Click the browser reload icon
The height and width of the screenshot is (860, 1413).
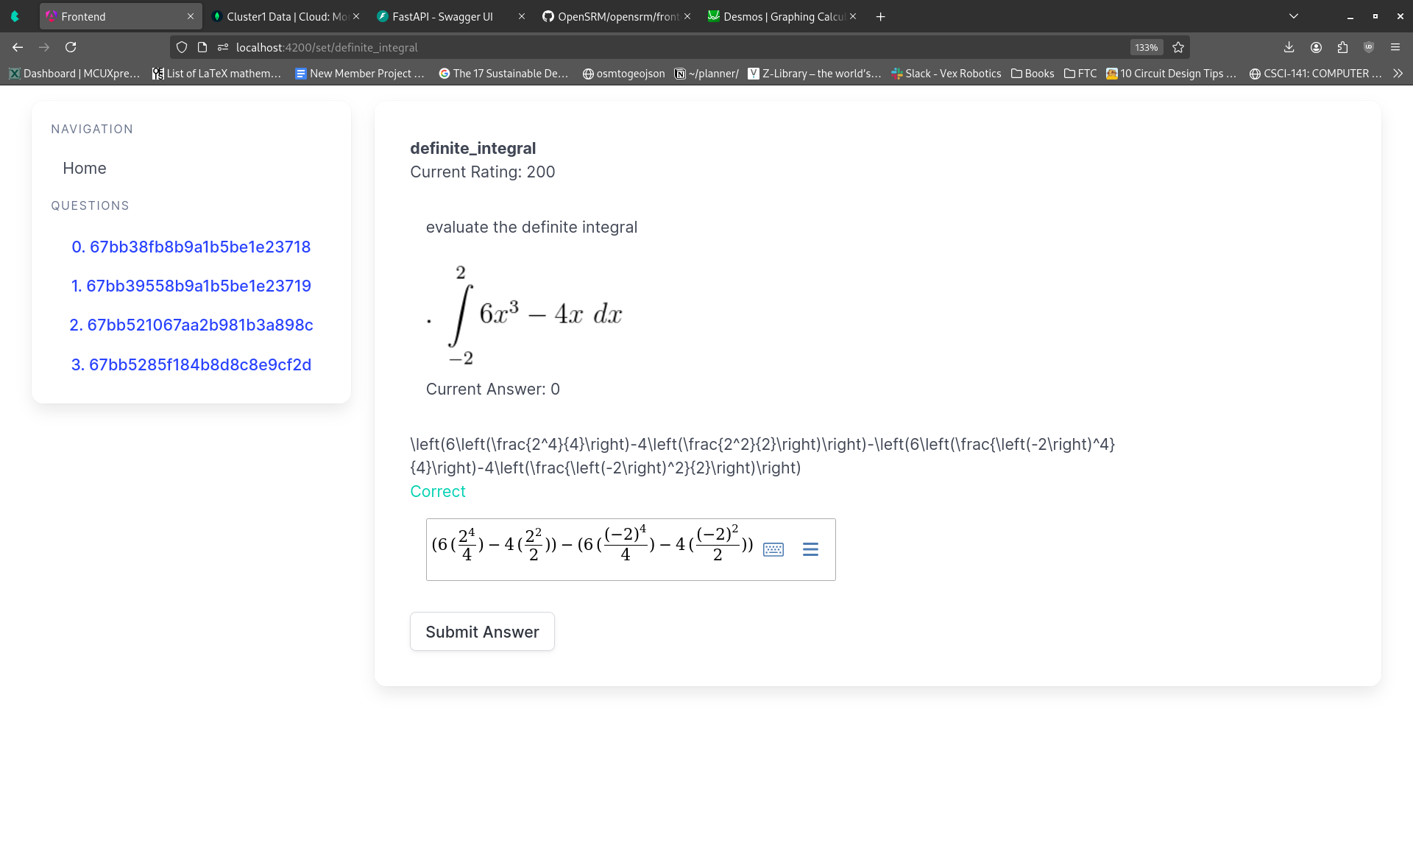tap(71, 47)
